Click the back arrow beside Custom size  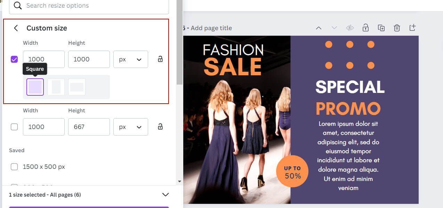(16, 28)
